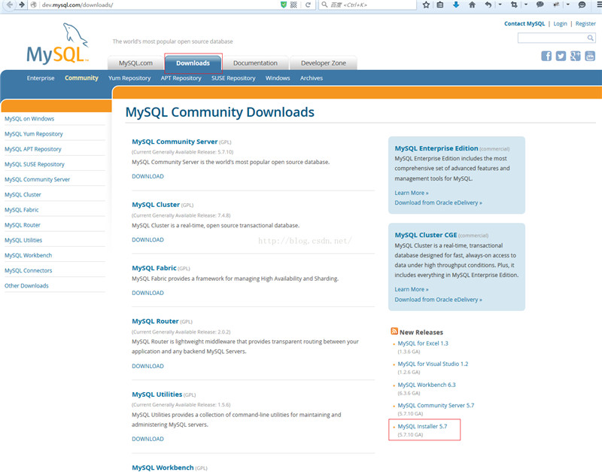The width and height of the screenshot is (602, 472).
Task: Open MySQL for Excel 1.3 release
Action: pos(423,343)
